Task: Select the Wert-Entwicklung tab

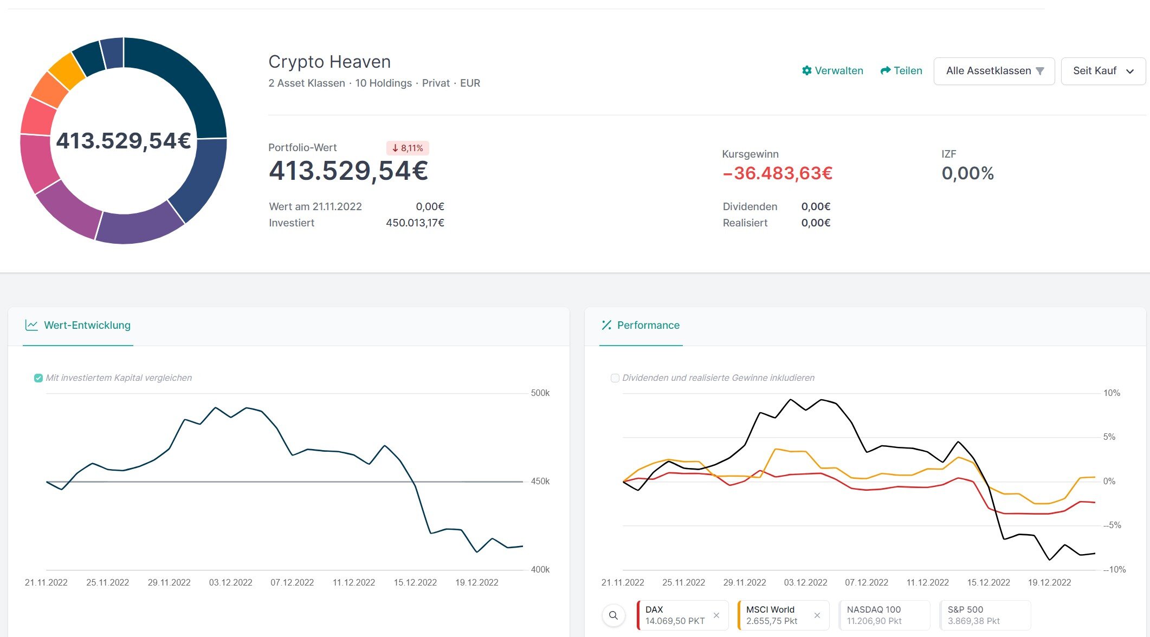Action: tap(87, 325)
